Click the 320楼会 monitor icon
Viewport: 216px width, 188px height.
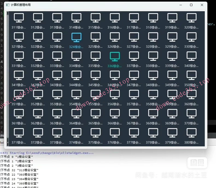pos(191,18)
